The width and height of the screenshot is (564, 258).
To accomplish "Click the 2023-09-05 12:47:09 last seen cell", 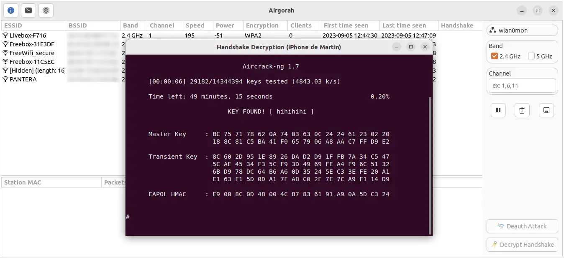I will click(408, 35).
